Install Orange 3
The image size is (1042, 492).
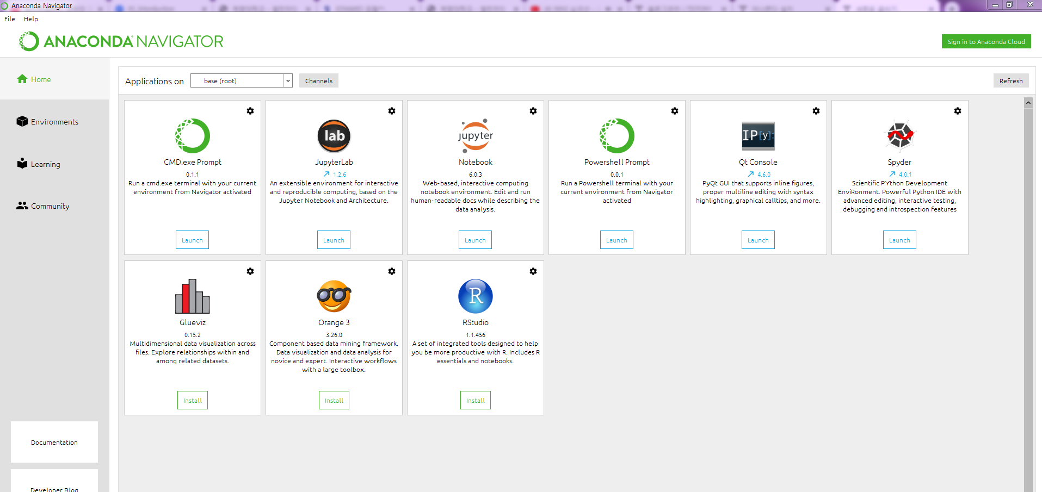click(x=334, y=400)
